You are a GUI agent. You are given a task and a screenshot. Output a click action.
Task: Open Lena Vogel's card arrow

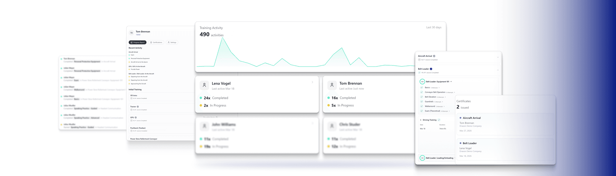pos(312,82)
